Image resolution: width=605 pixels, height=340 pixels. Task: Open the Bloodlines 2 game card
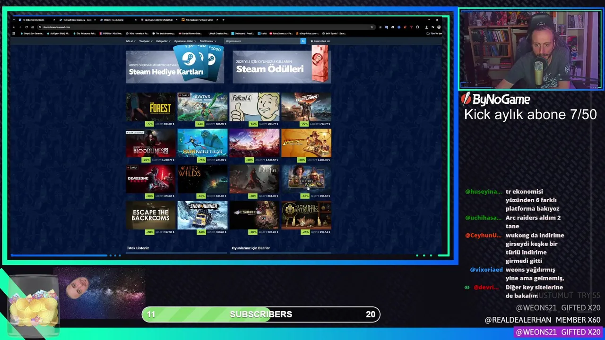pyautogui.click(x=150, y=145)
